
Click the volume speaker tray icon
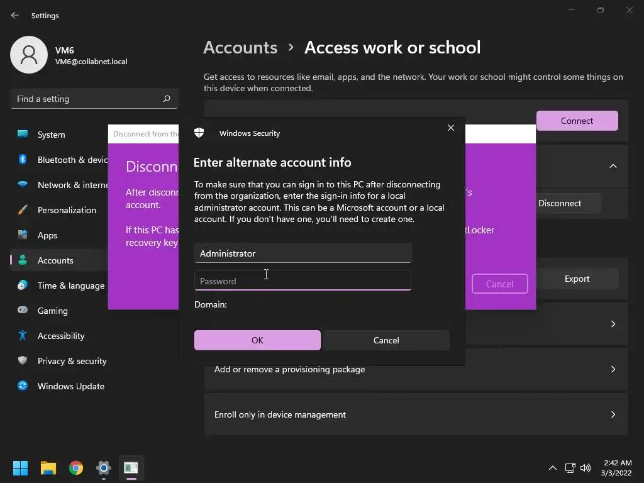pyautogui.click(x=586, y=468)
